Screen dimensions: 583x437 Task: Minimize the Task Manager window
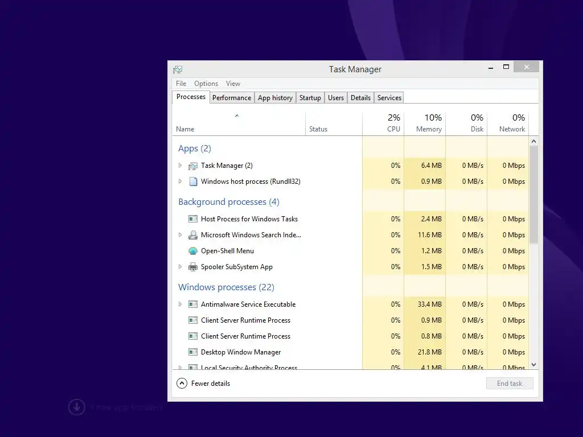pyautogui.click(x=491, y=67)
